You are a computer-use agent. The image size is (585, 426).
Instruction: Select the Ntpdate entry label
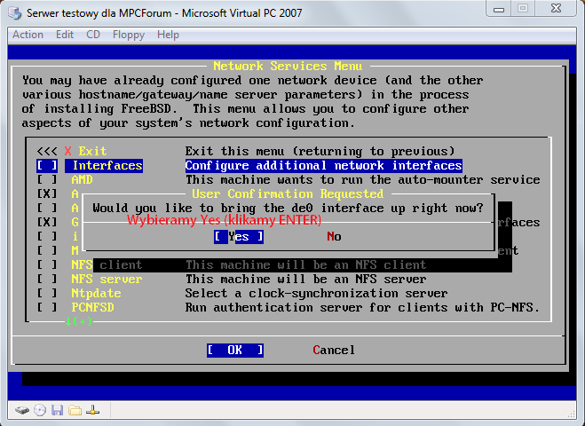[x=96, y=294]
